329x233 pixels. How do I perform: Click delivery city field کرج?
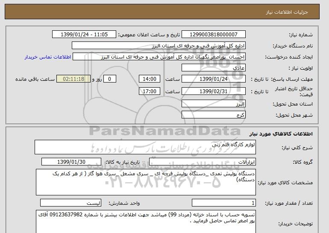tap(214, 115)
